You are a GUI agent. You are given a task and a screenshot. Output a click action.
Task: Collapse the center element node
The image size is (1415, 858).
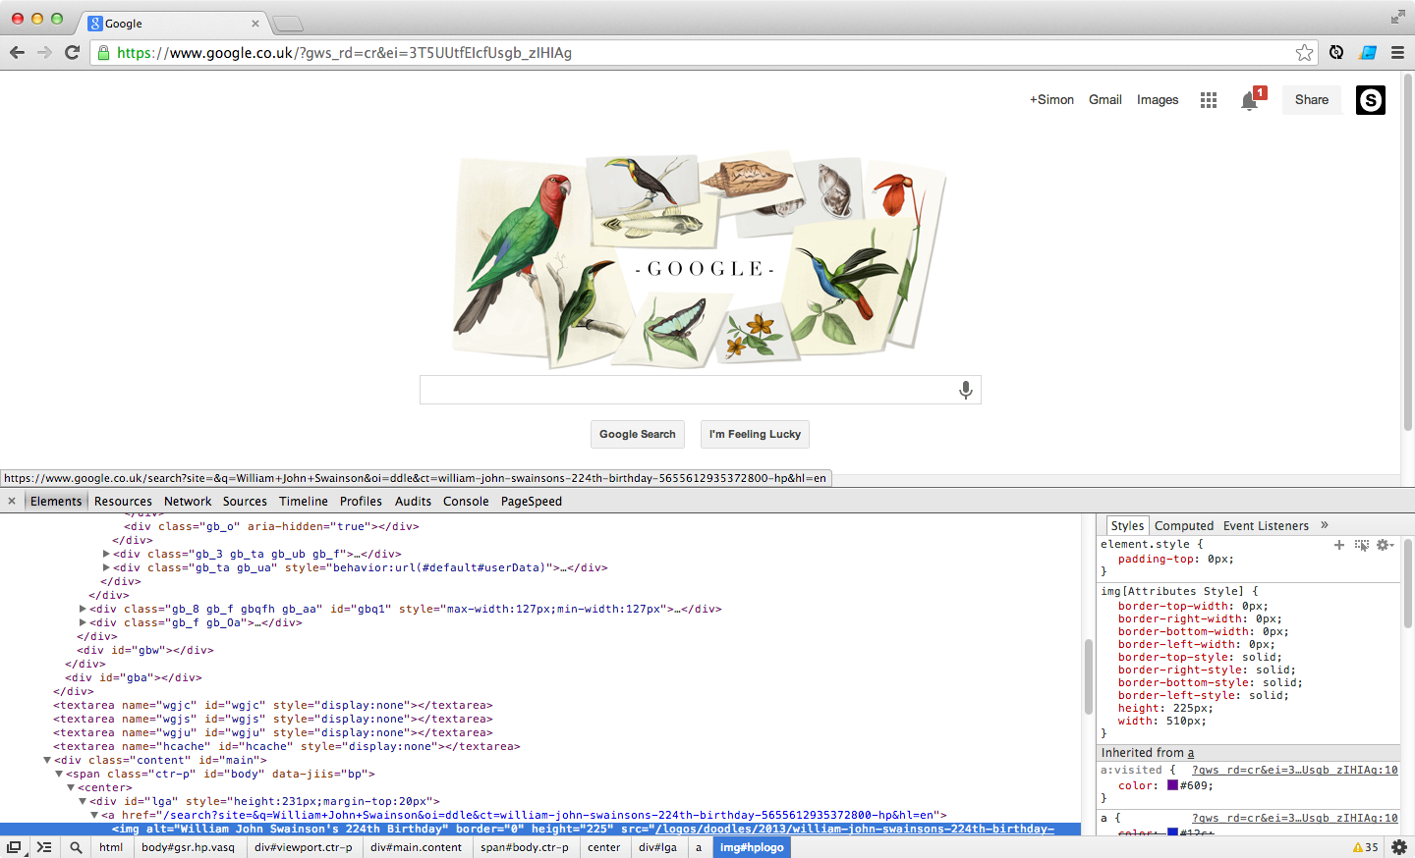click(x=71, y=787)
